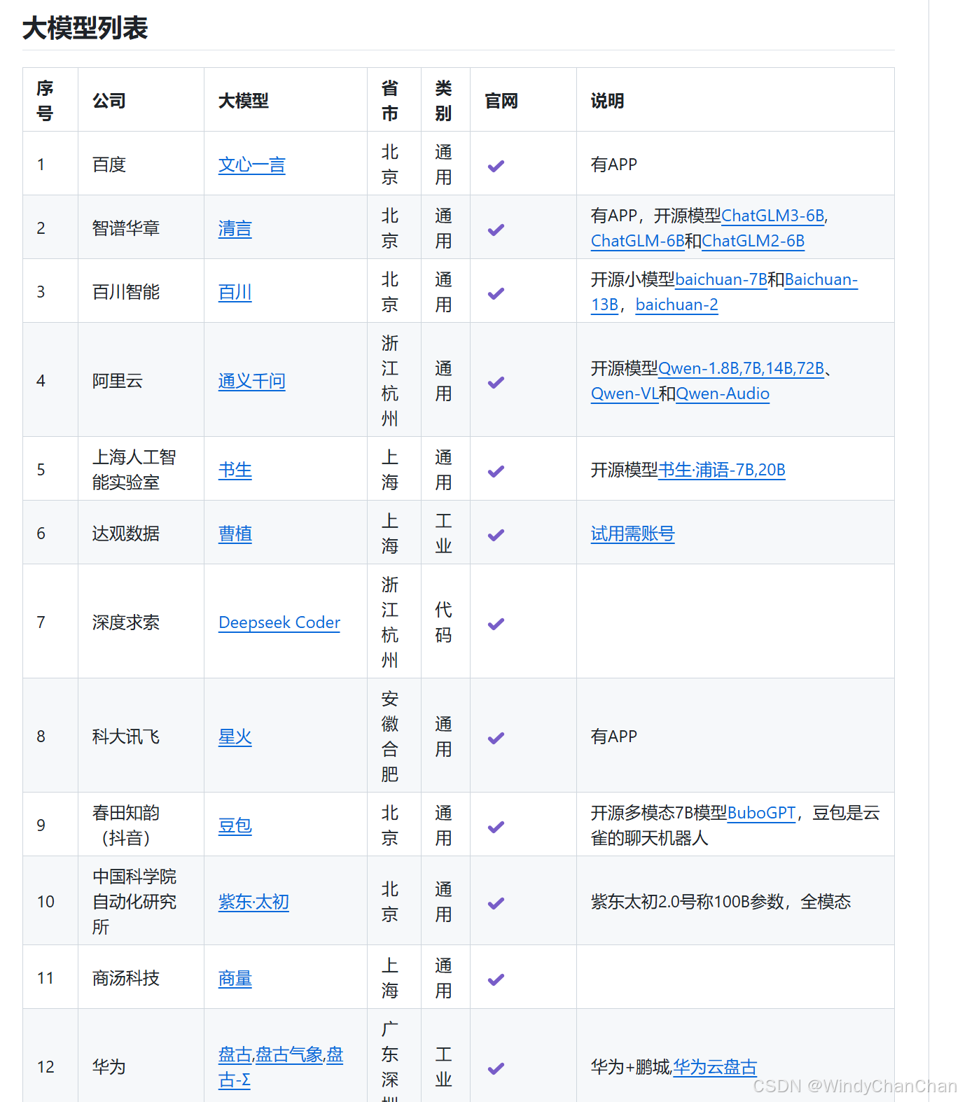Open the 紫东·太初 model link
Image resolution: width=960 pixels, height=1102 pixels.
tap(253, 902)
